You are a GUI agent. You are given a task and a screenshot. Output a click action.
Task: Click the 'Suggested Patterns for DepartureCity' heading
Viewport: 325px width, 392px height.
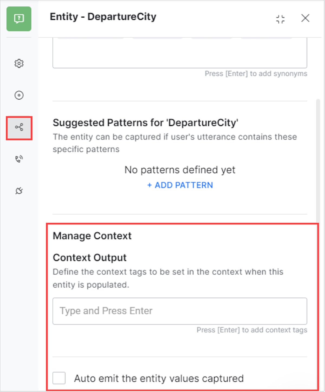[x=145, y=123]
